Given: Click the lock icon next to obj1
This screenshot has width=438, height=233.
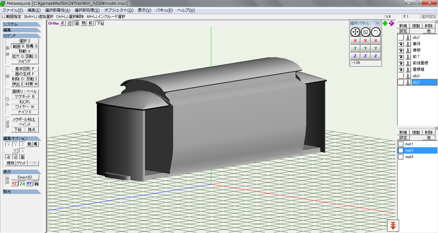Looking at the screenshot, I should (x=408, y=37).
